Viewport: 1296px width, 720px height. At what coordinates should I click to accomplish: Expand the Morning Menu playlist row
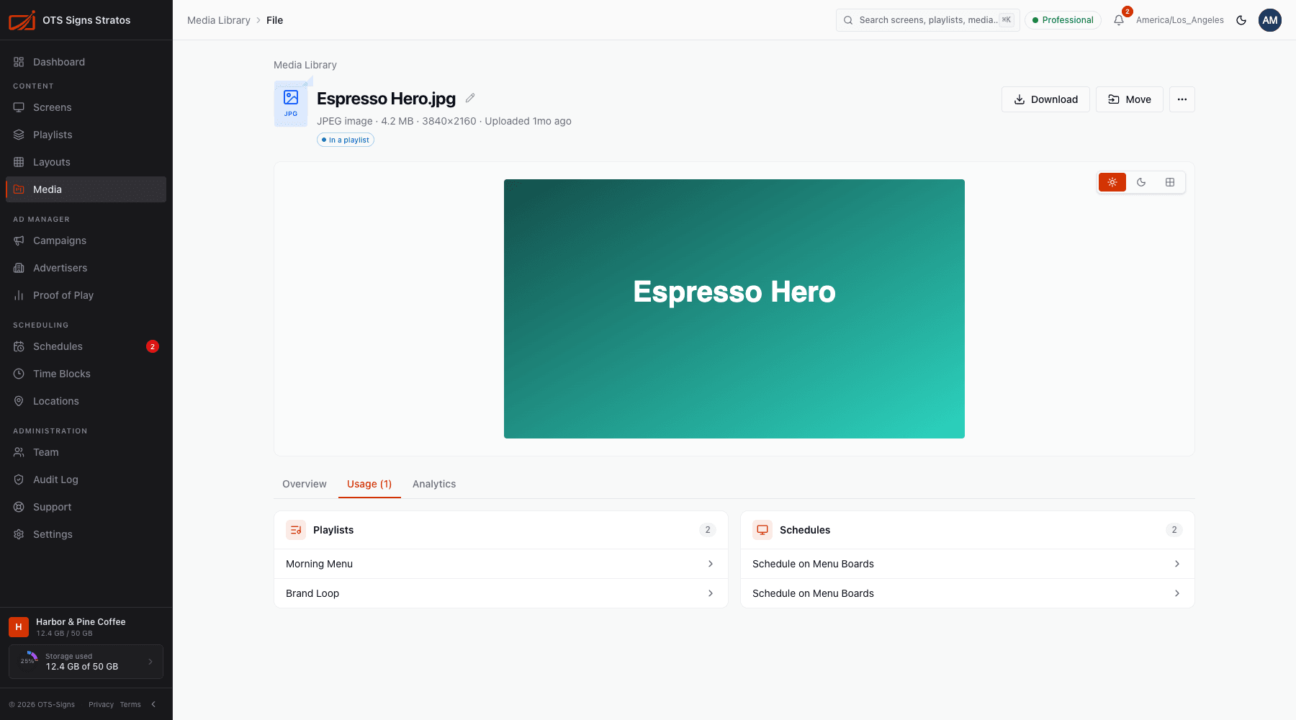point(501,564)
